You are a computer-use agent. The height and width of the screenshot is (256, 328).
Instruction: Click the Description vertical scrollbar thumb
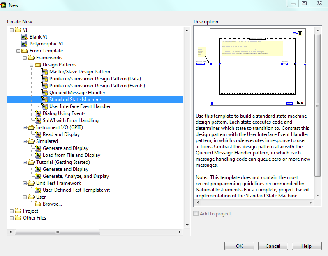(318, 105)
